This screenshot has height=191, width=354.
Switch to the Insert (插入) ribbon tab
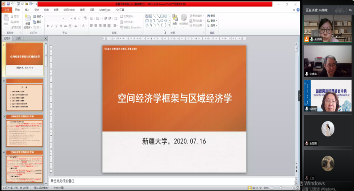pos(27,10)
